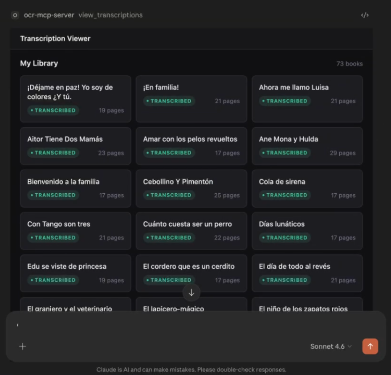Click the Claude AI disclaimer text
This screenshot has height=375, width=391.
[x=191, y=370]
